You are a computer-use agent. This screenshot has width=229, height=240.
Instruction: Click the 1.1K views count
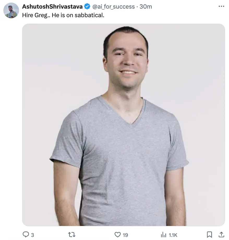click(x=173, y=235)
